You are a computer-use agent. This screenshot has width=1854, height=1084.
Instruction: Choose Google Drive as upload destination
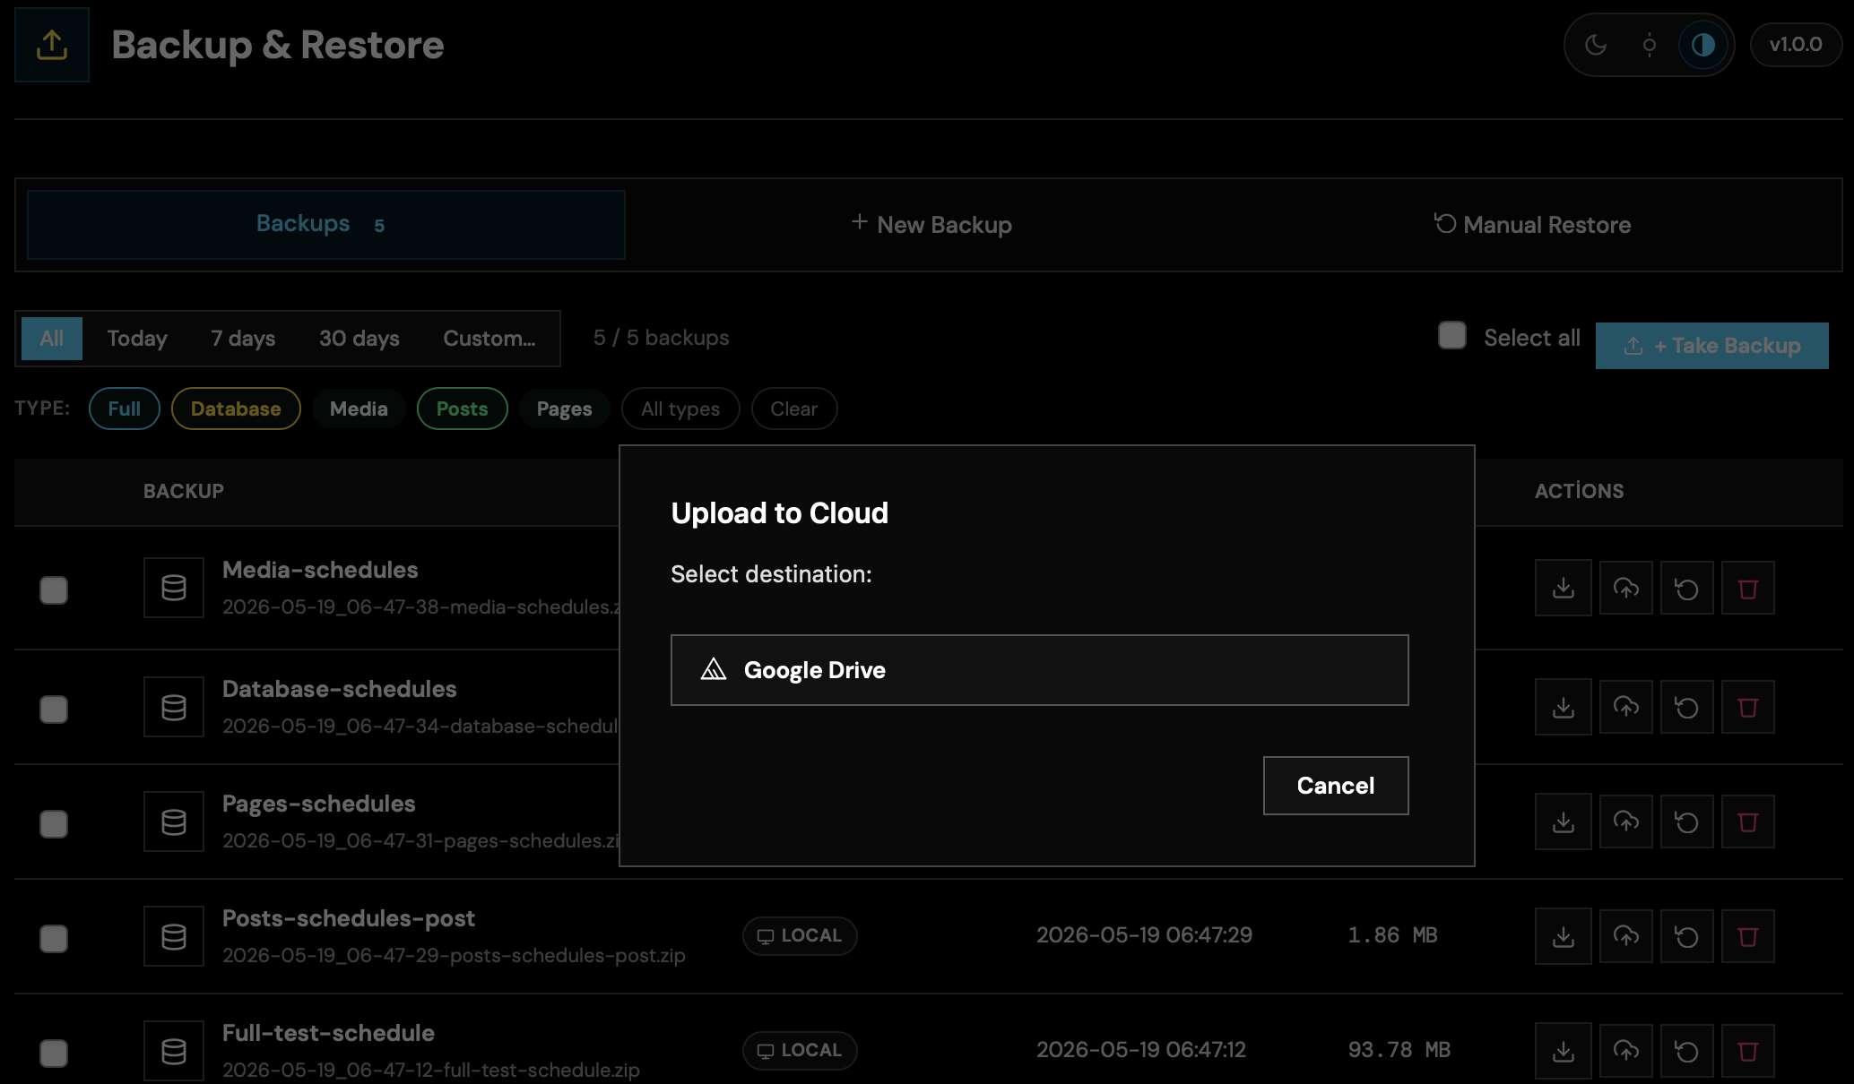pyautogui.click(x=1040, y=670)
